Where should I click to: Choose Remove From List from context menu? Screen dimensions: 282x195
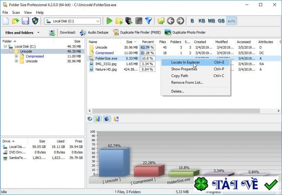click(196, 82)
